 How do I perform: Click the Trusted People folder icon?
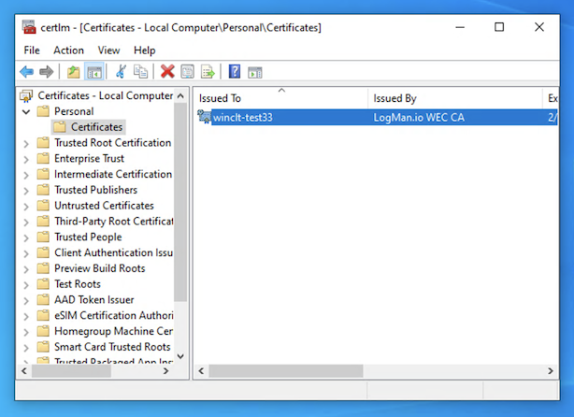pos(43,237)
